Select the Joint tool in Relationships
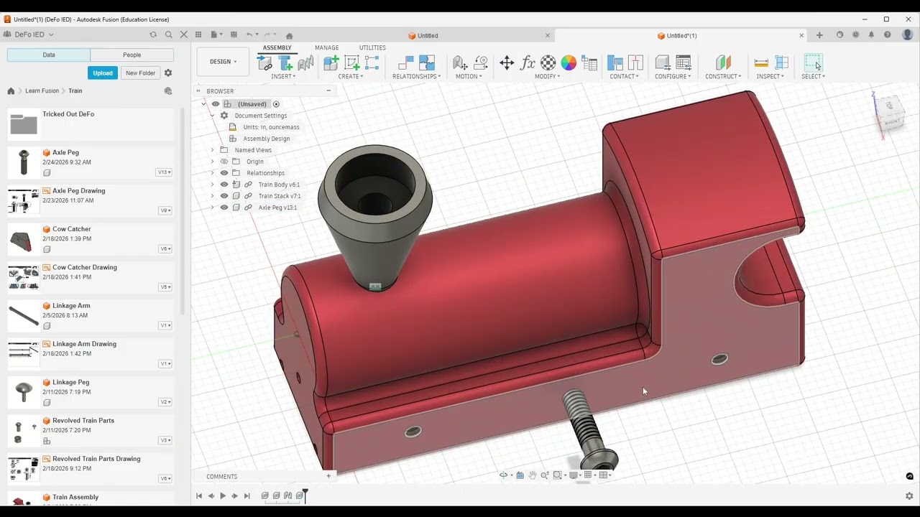The height and width of the screenshot is (517, 920). coord(406,63)
